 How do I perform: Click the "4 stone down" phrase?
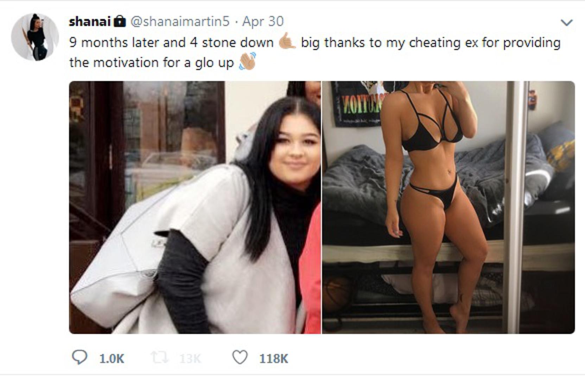231,43
